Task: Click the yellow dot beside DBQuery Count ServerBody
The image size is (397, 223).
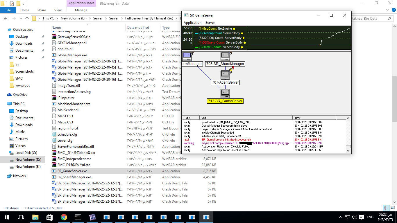Action: click(x=245, y=43)
